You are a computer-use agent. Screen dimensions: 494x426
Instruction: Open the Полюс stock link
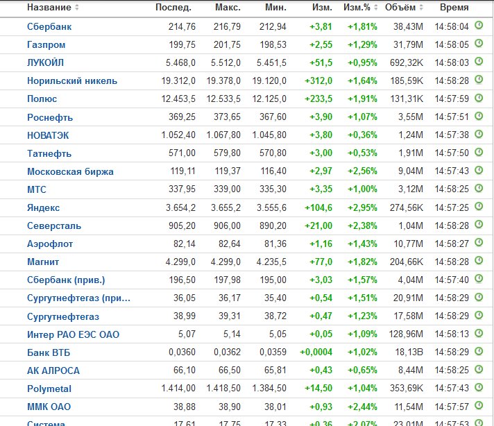coord(42,99)
